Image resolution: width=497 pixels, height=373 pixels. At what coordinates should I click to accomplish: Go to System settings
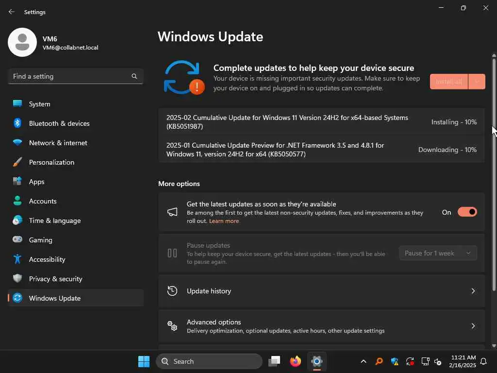click(x=76, y=104)
